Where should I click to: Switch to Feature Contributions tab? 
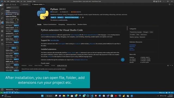click(50, 24)
